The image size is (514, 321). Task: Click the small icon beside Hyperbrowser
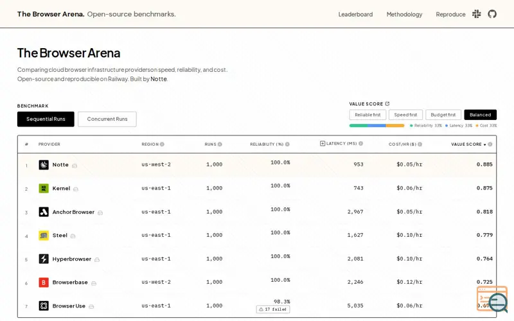(x=97, y=259)
